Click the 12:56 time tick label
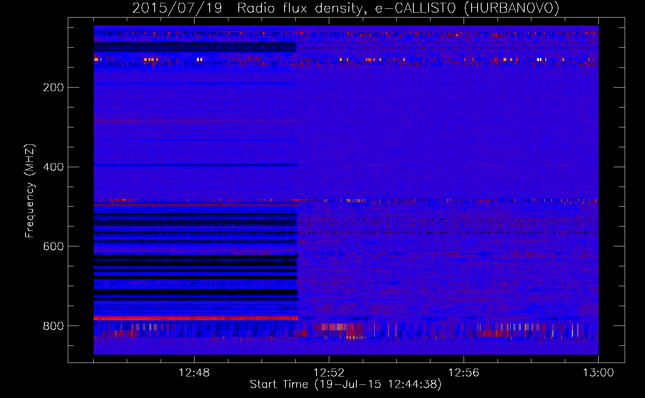 click(x=464, y=373)
